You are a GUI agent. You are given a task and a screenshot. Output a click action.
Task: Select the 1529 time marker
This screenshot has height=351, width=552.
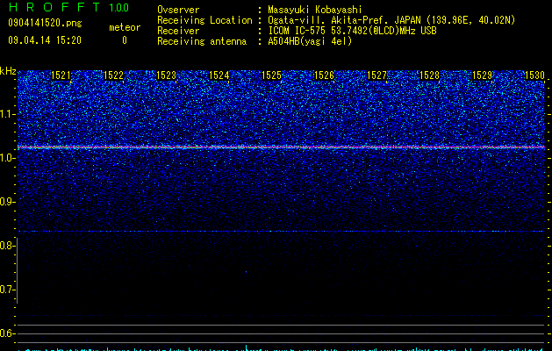point(483,75)
